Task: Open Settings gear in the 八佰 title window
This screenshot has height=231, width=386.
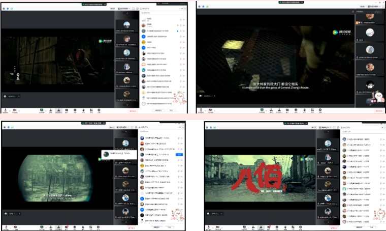Action: pos(300,227)
